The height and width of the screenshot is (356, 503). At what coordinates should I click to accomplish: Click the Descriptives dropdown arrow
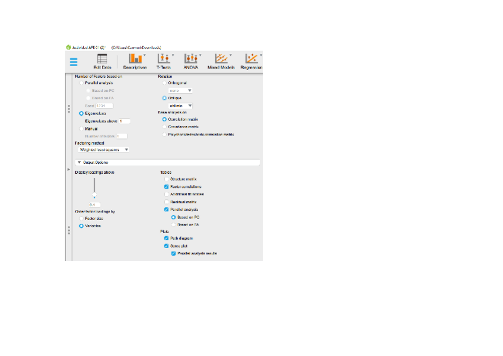coord(144,55)
